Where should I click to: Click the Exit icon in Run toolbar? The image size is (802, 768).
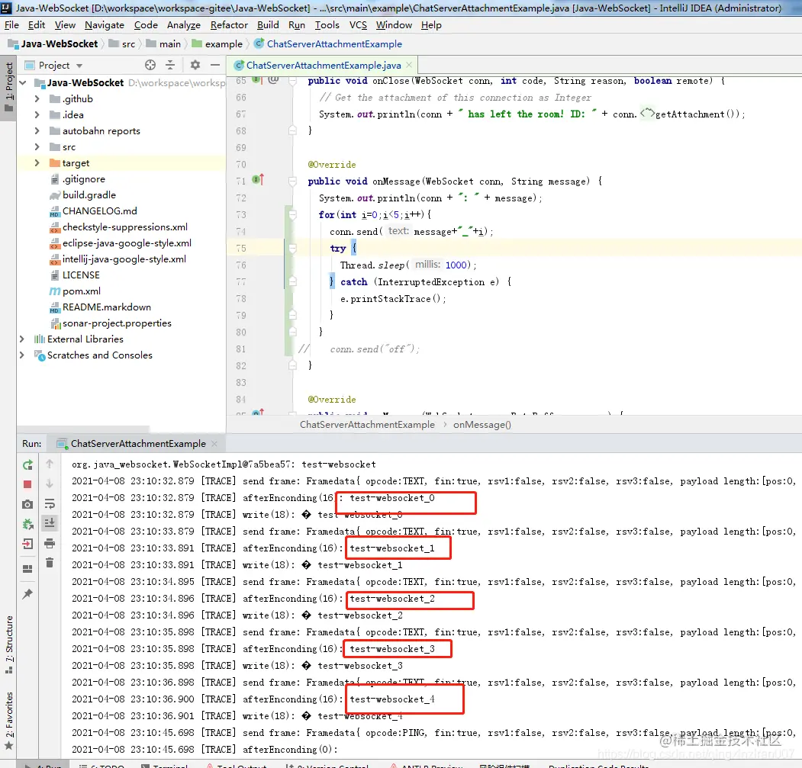[27, 544]
